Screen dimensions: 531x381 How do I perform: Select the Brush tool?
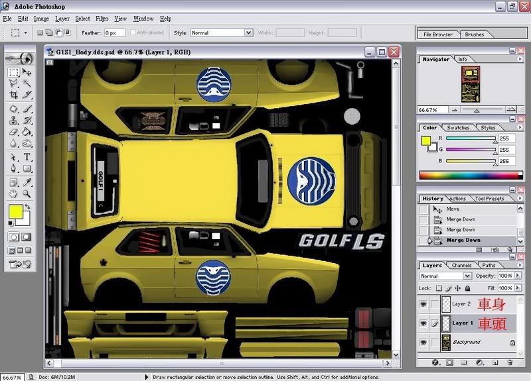(27, 109)
